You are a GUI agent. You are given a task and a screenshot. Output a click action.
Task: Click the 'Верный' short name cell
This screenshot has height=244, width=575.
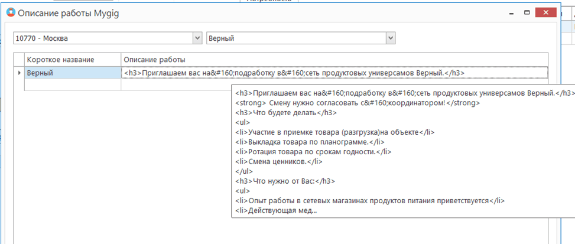tap(73, 73)
